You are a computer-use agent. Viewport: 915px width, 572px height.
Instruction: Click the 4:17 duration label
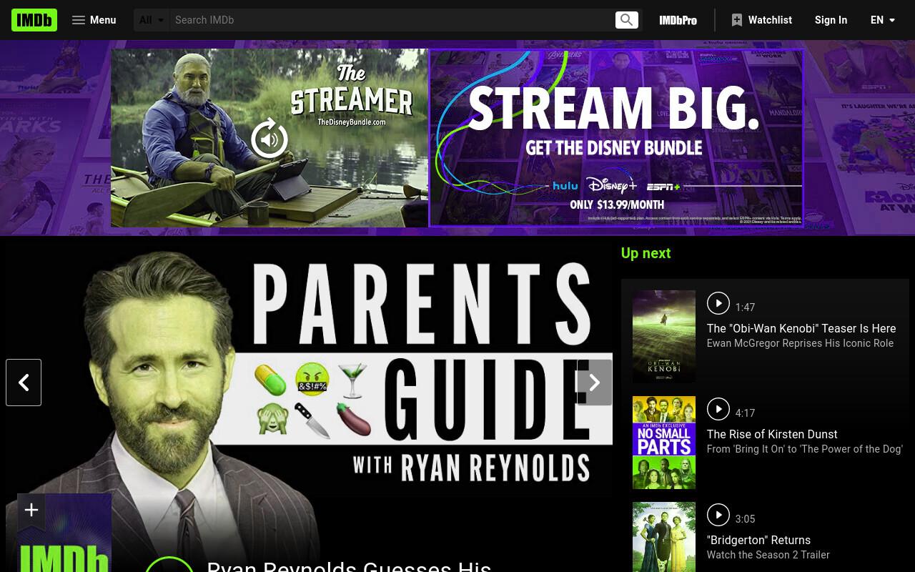coord(745,413)
